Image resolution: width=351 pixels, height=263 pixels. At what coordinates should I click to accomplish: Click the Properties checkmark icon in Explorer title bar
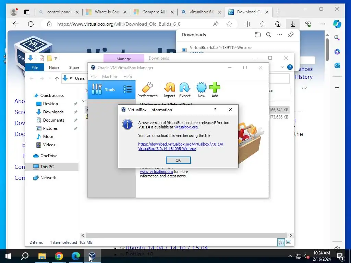pos(41,58)
